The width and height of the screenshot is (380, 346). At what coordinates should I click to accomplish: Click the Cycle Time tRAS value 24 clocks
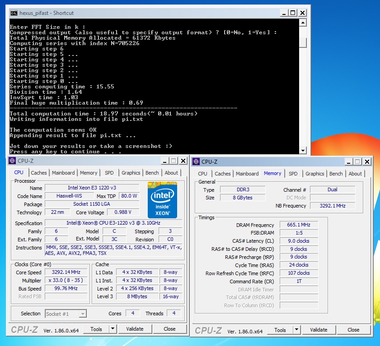[x=299, y=265]
